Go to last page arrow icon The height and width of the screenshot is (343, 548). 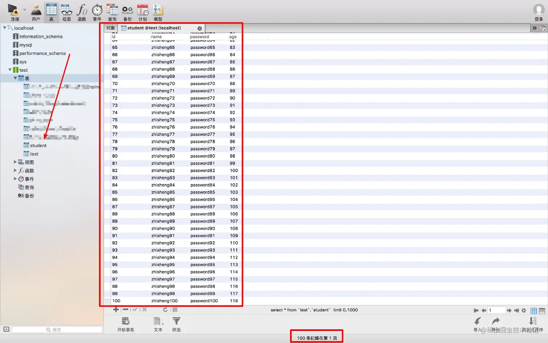pos(516,310)
